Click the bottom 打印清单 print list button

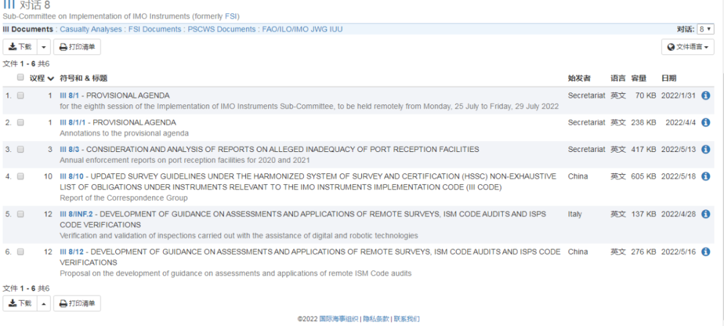click(x=77, y=303)
